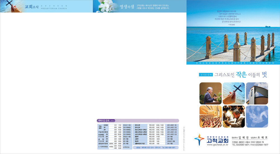Click the Gocheok Church cross logo
The image size is (280, 154).
click(x=199, y=139)
